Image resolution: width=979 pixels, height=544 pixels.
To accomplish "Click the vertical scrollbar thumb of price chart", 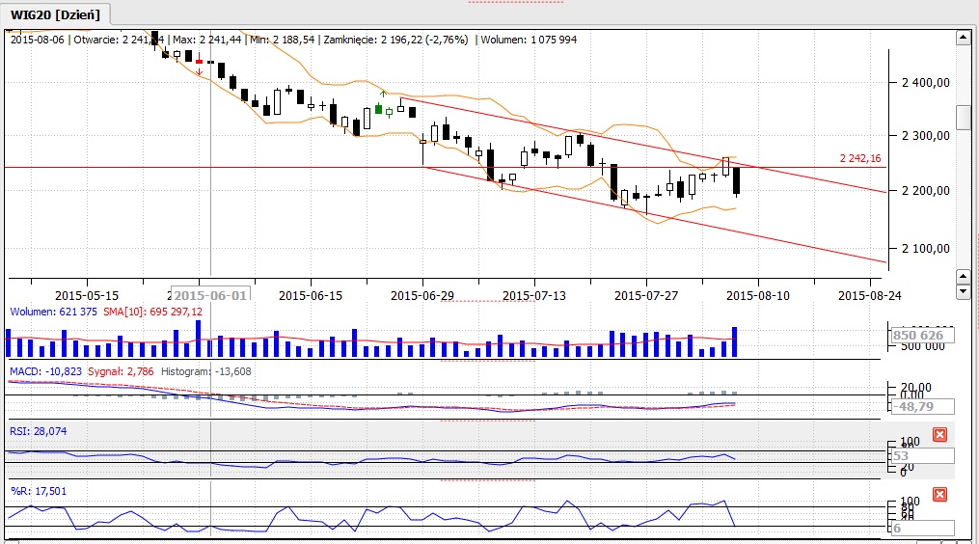I will coord(962,117).
